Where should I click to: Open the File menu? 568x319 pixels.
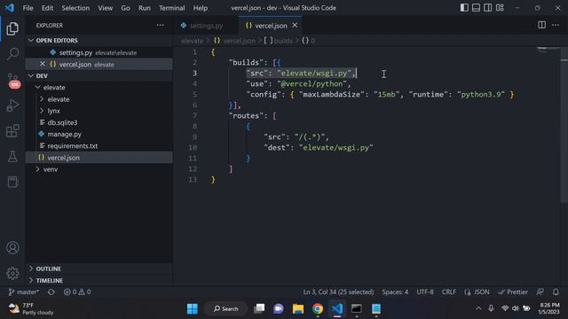click(x=28, y=8)
